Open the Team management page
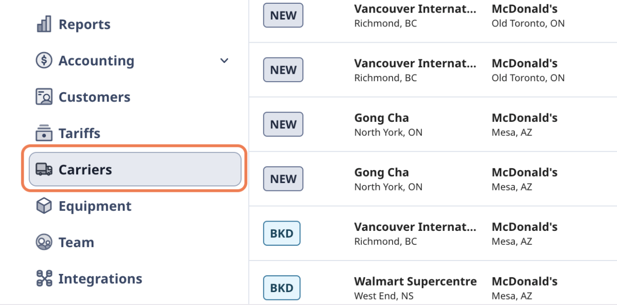The height and width of the screenshot is (305, 617). (76, 242)
